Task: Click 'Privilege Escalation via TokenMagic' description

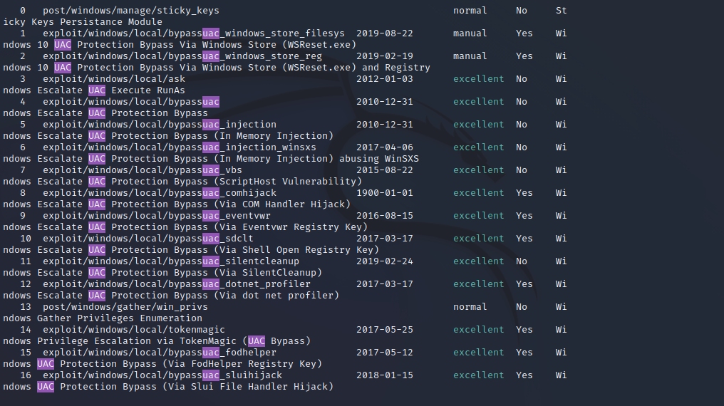Action: click(x=137, y=341)
